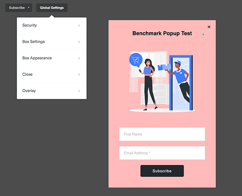Expand the chevron next to Overlay
The image size is (242, 196).
tap(79, 91)
